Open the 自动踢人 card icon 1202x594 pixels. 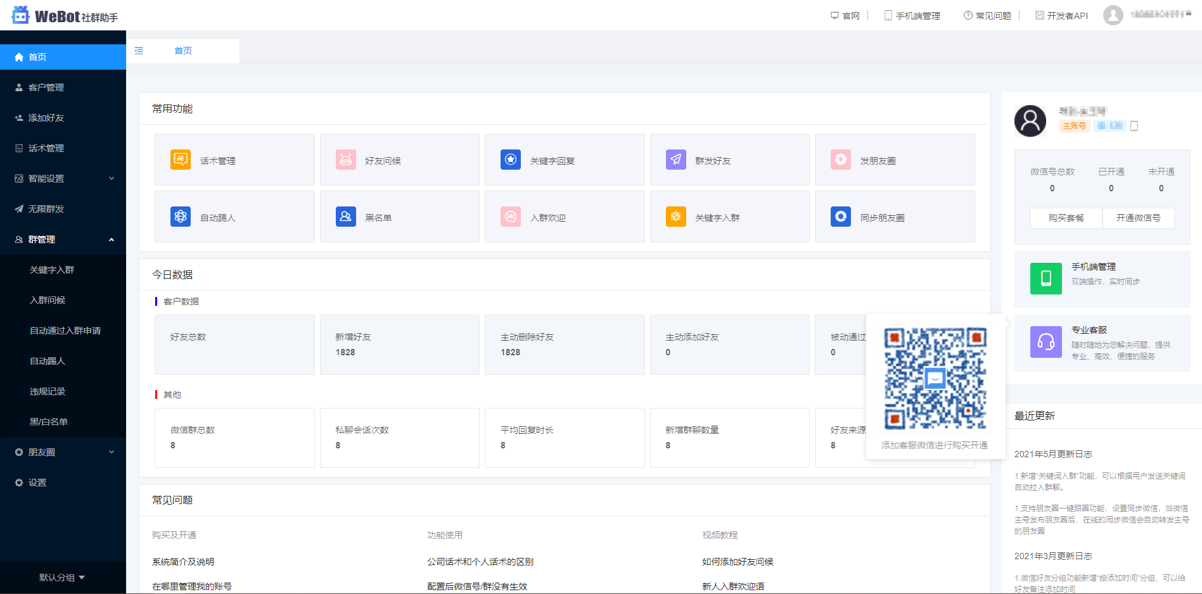[181, 217]
